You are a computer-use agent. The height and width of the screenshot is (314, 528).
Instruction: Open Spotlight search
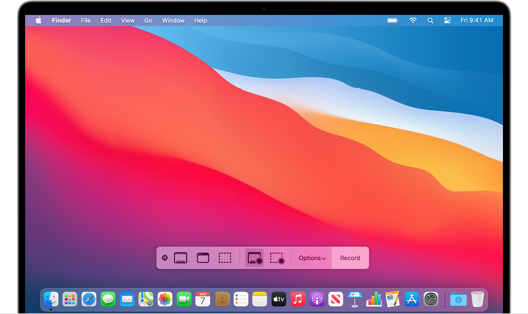click(x=430, y=20)
